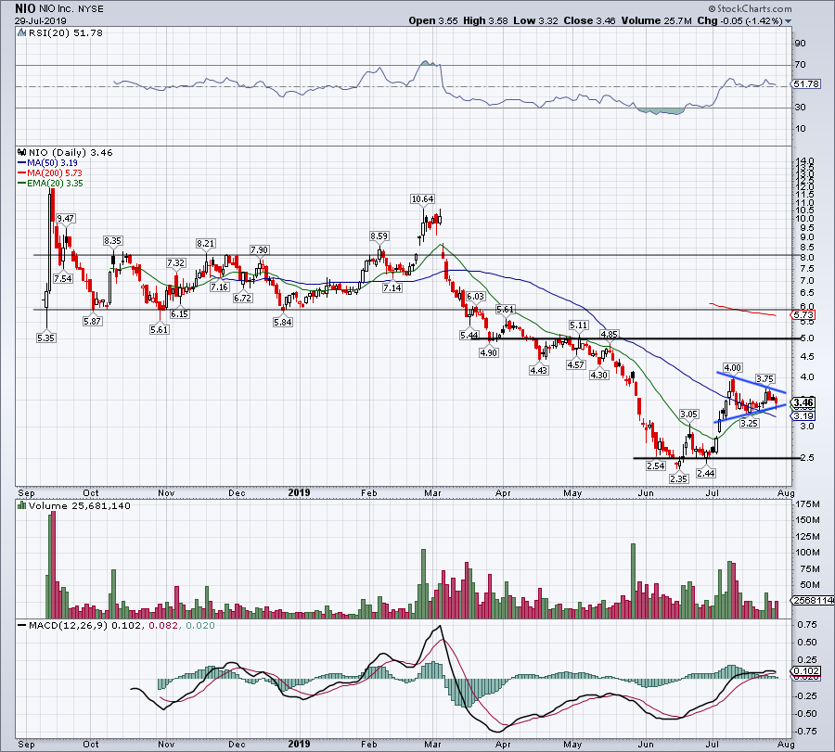835x752 pixels.
Task: Click the 2.35 lowest price label
Action: tap(678, 478)
